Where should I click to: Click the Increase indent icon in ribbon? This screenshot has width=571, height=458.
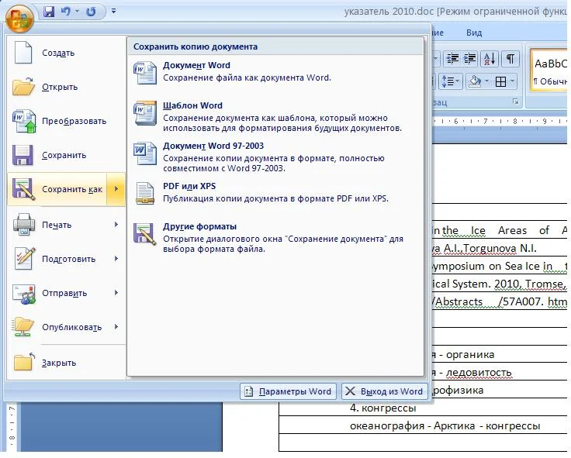click(470, 59)
